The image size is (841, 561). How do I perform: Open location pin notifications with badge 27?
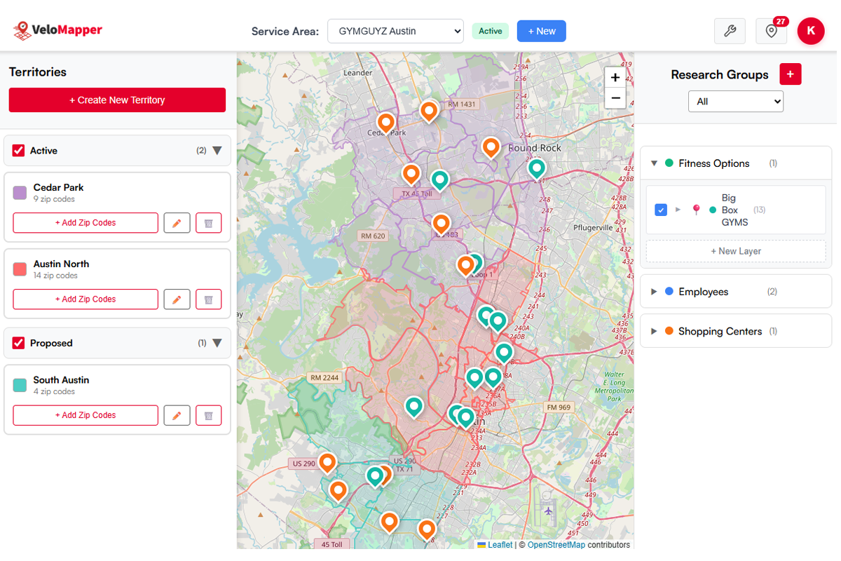coord(772,31)
